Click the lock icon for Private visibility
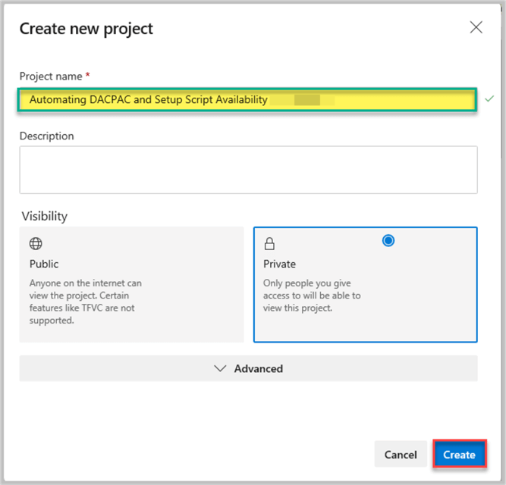 click(x=269, y=244)
